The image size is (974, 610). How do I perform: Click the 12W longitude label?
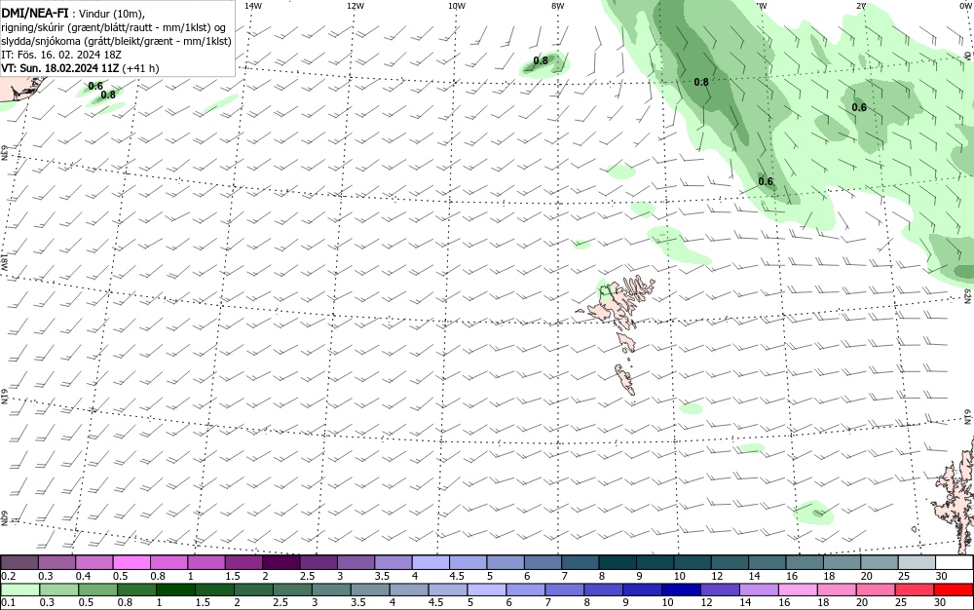tap(355, 6)
